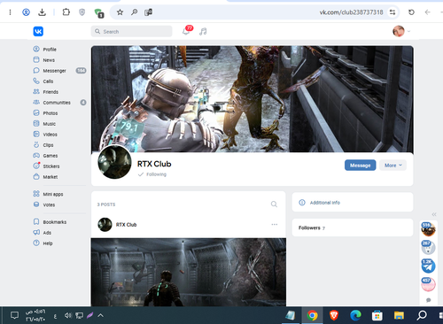Open the VK logo home link
This screenshot has height=324, width=443.
(38, 31)
